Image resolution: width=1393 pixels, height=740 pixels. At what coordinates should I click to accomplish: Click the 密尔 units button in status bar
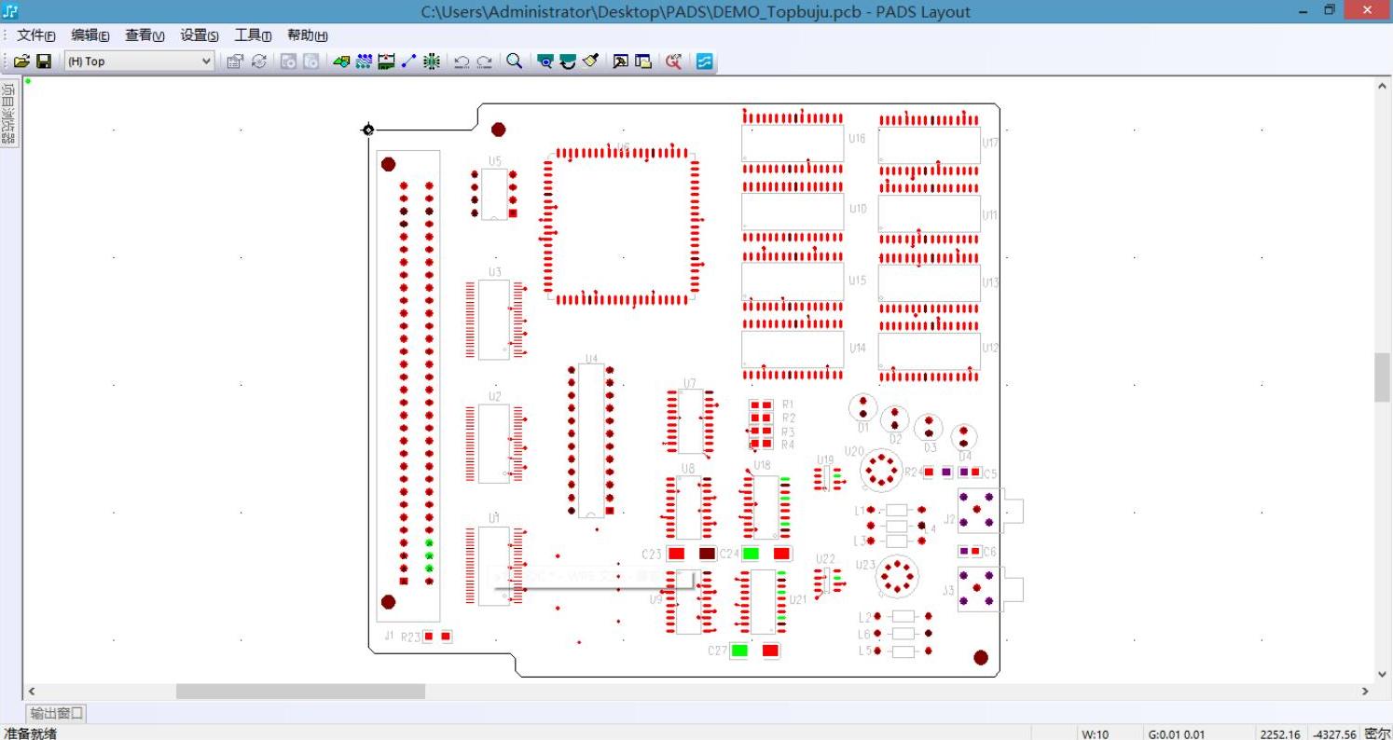(1376, 733)
